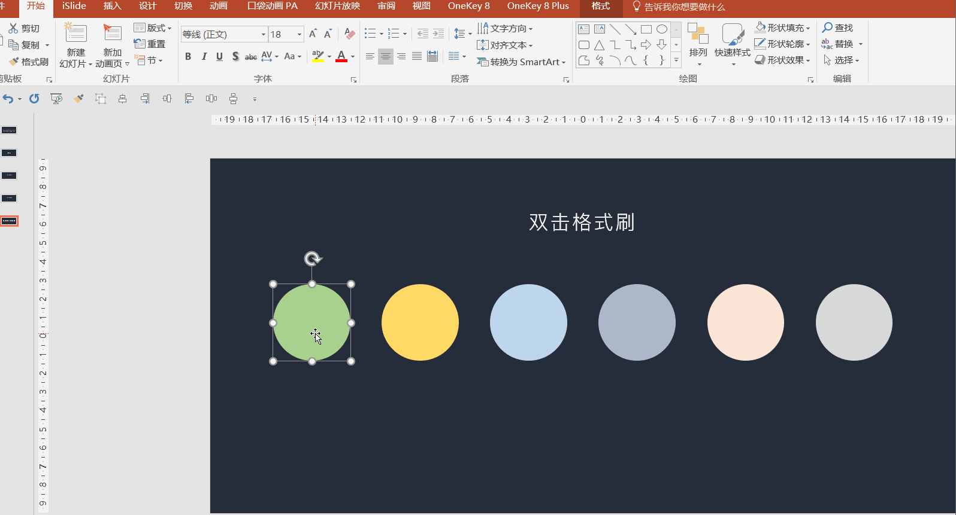Select the peach circle on slide
The height and width of the screenshot is (515, 956).
pos(746,322)
